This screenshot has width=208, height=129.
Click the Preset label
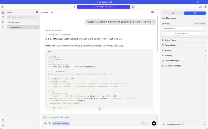(x=167, y=24)
